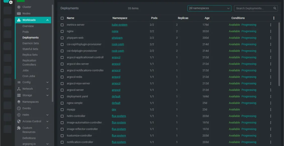Viewport: 284px width, 146px height.
Task: Expand the Config section in sidebar
Action: pyautogui.click(x=47, y=82)
